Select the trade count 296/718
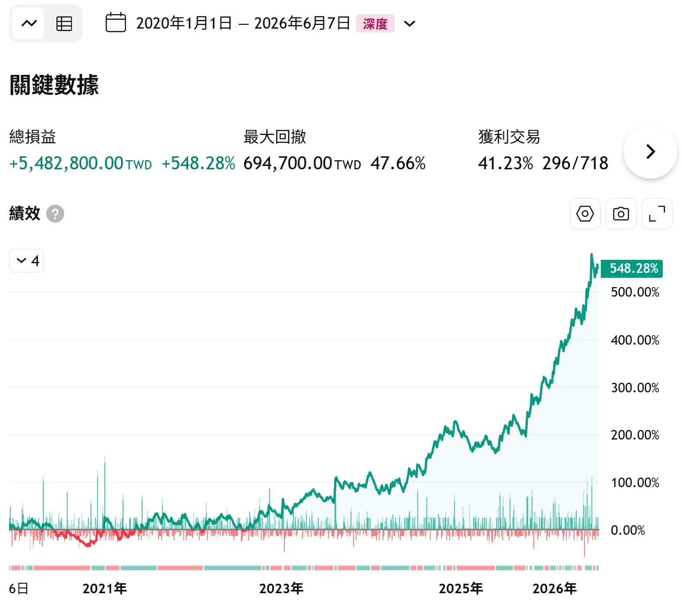 click(575, 163)
